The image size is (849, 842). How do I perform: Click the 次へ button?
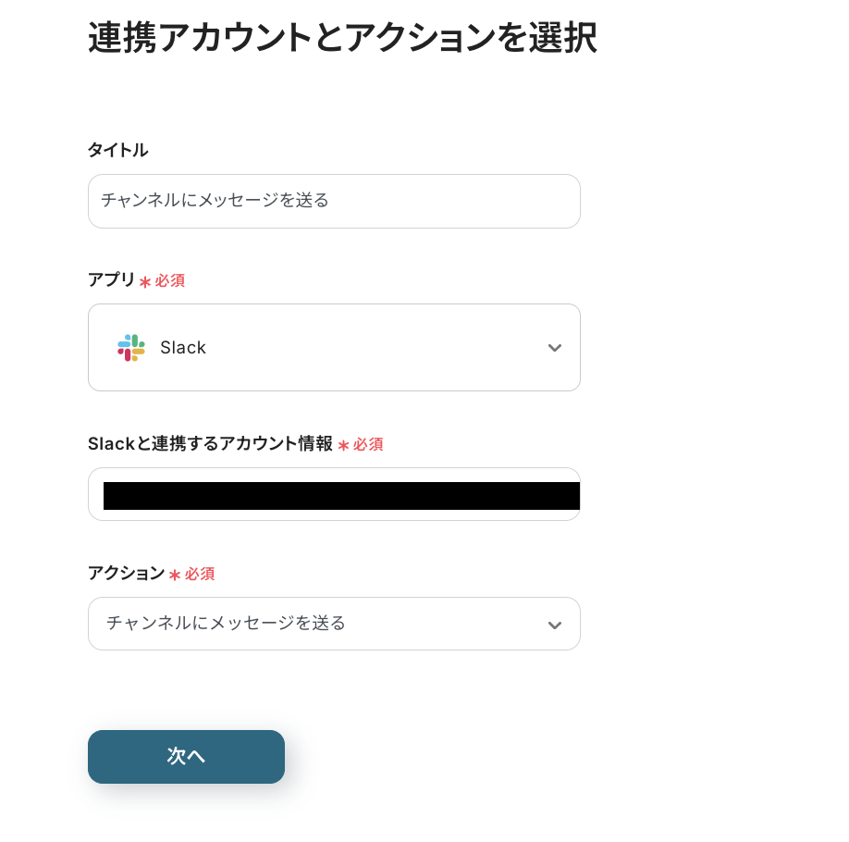pos(186,756)
